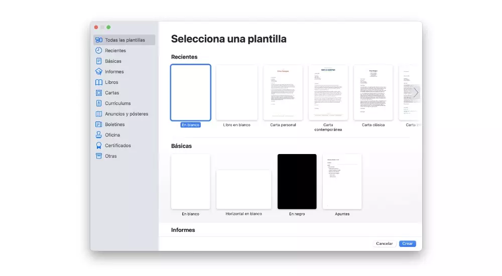Select the Horizontal en blanco template

[243, 189]
